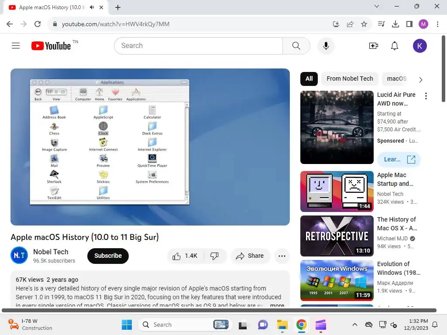
Task: Open Apple Mac Startup video thumbnail
Action: click(337, 191)
